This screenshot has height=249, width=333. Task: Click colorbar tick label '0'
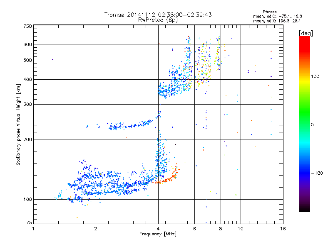312,125
